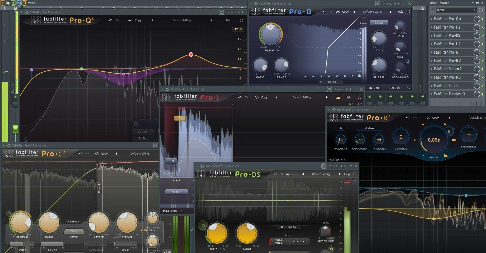This screenshot has width=486, height=253.
Task: Click the mixer clock icon beside preset selector
Action: pyautogui.click(x=481, y=10)
